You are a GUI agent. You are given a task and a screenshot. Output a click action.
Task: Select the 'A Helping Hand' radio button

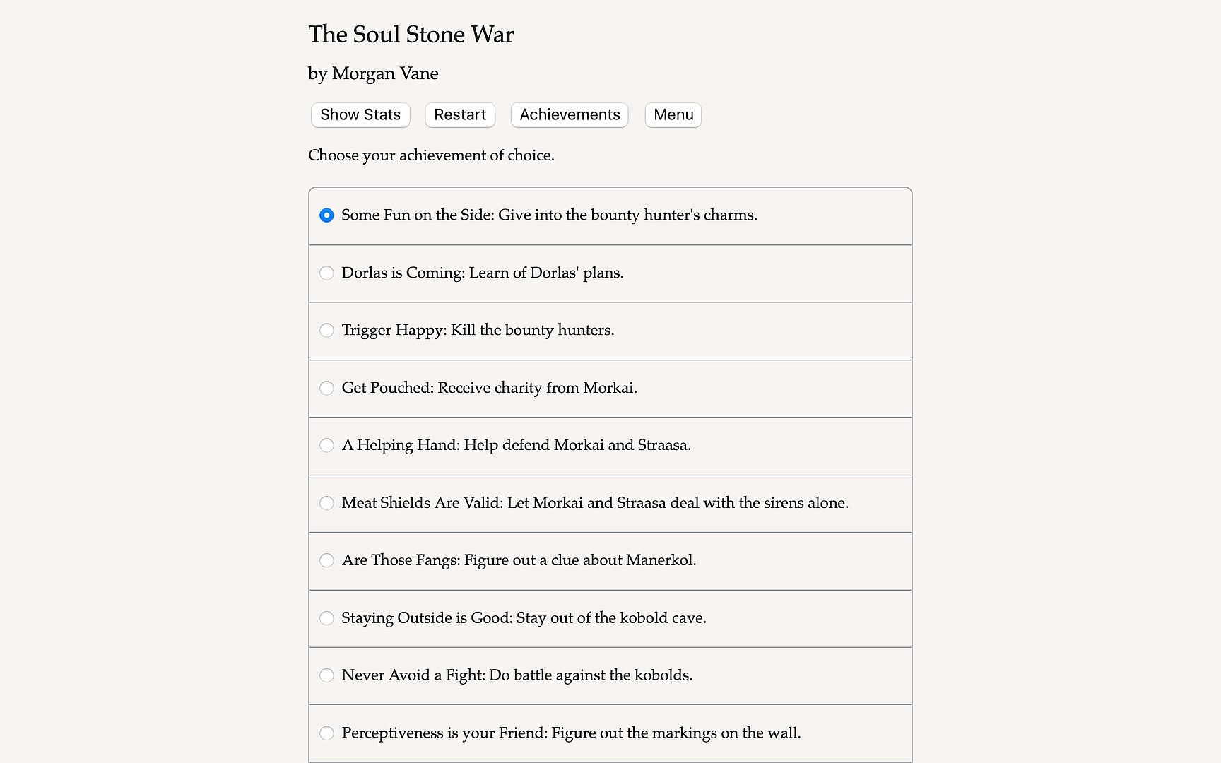[x=326, y=446]
